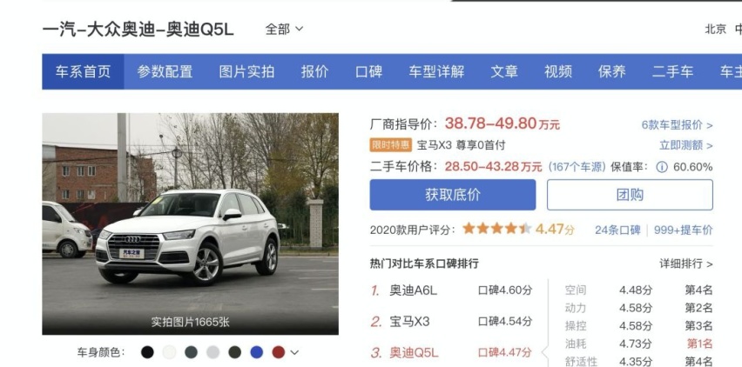Click the star rating icons
The height and width of the screenshot is (367, 742).
click(x=497, y=229)
